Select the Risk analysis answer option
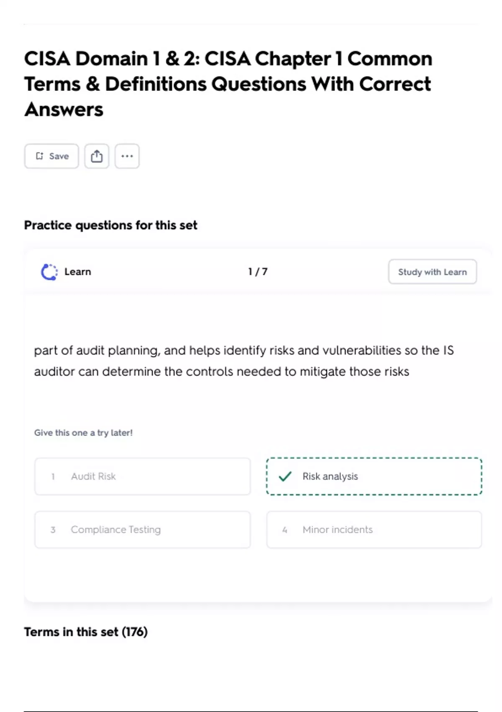 pos(374,476)
